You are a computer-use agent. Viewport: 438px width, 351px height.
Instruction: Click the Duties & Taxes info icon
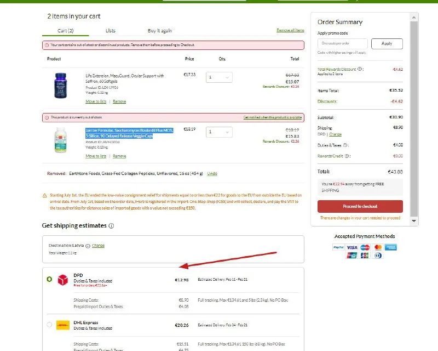[x=346, y=145]
